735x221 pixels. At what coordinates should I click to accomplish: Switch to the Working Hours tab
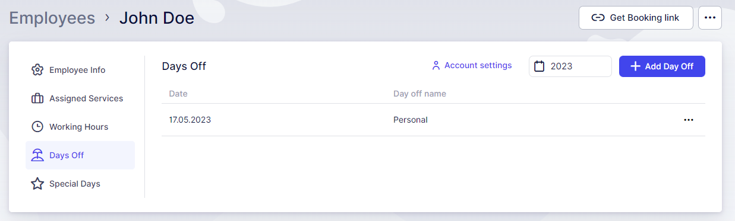point(80,127)
